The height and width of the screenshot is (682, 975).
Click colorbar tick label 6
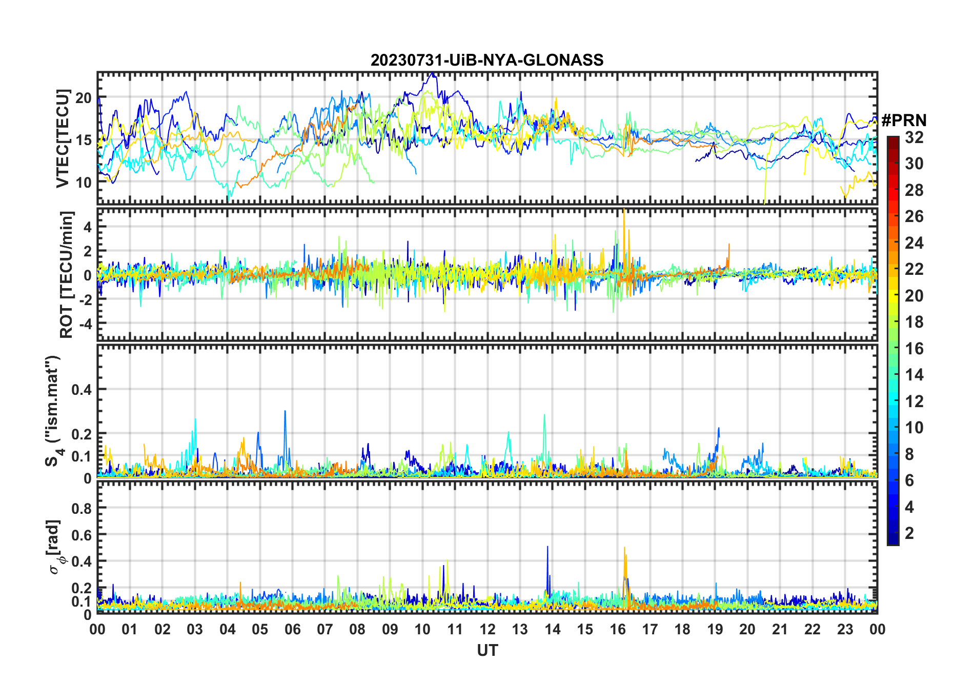tap(909, 480)
